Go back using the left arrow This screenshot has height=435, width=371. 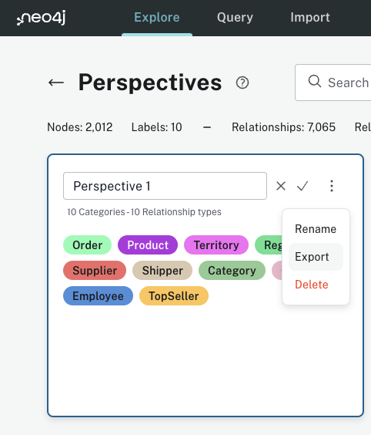(56, 83)
